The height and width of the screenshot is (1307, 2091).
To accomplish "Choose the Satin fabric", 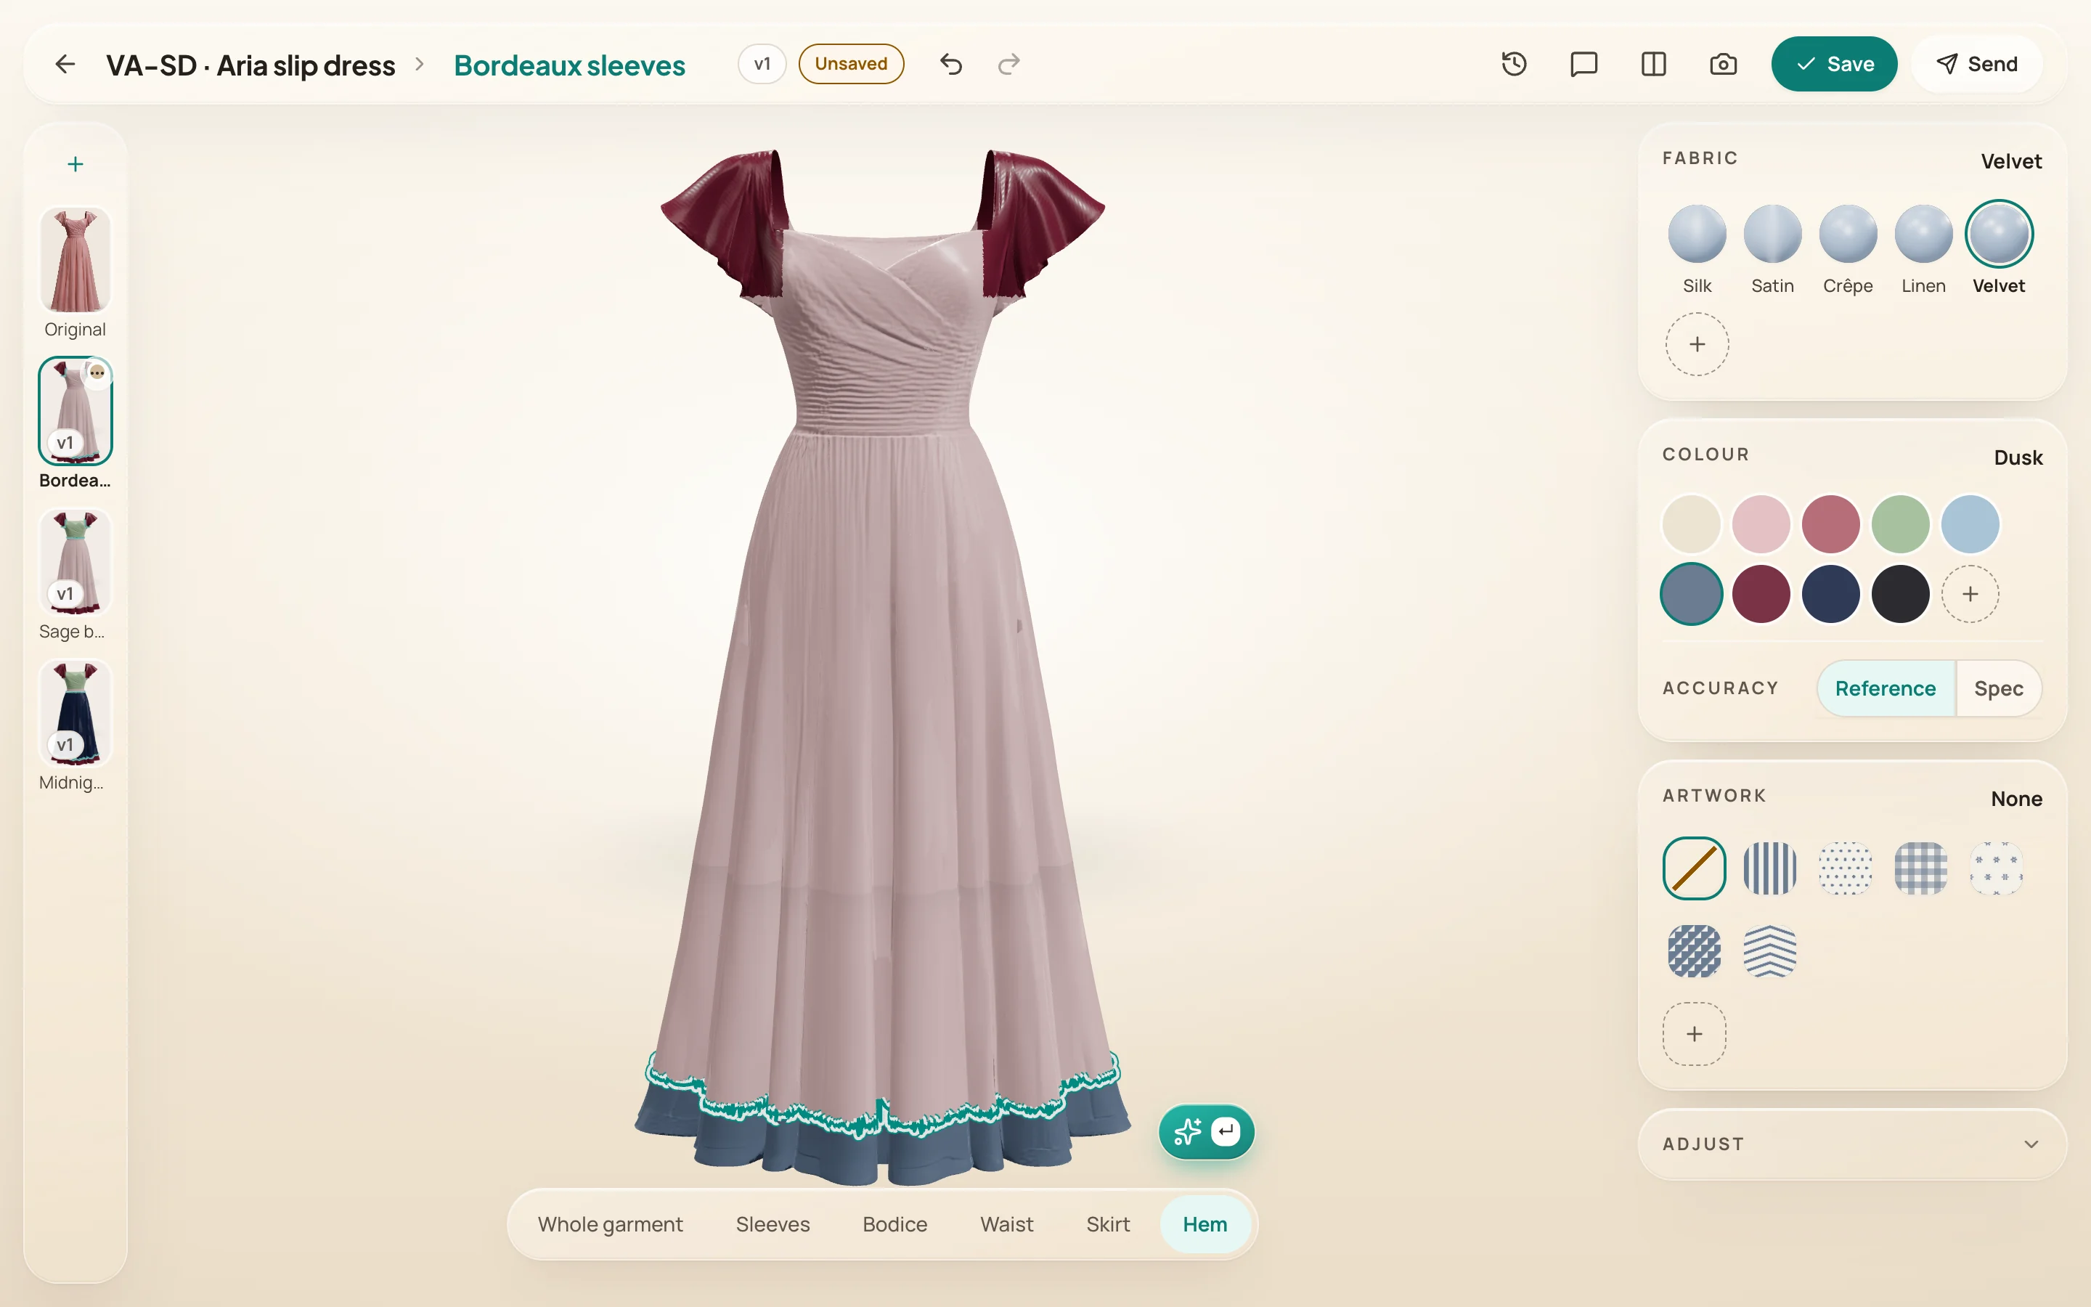I will tap(1772, 251).
